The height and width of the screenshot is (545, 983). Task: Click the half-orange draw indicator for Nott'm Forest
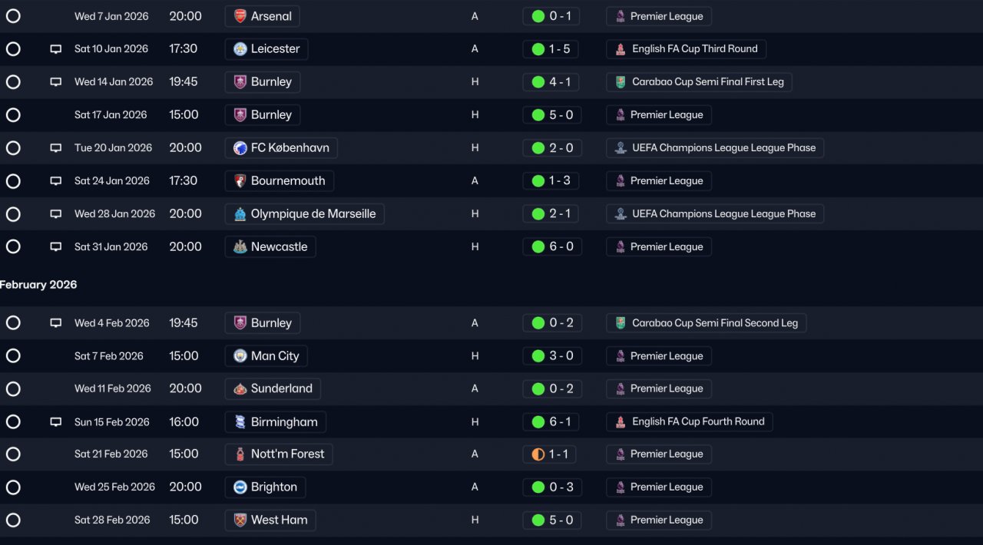coord(538,454)
